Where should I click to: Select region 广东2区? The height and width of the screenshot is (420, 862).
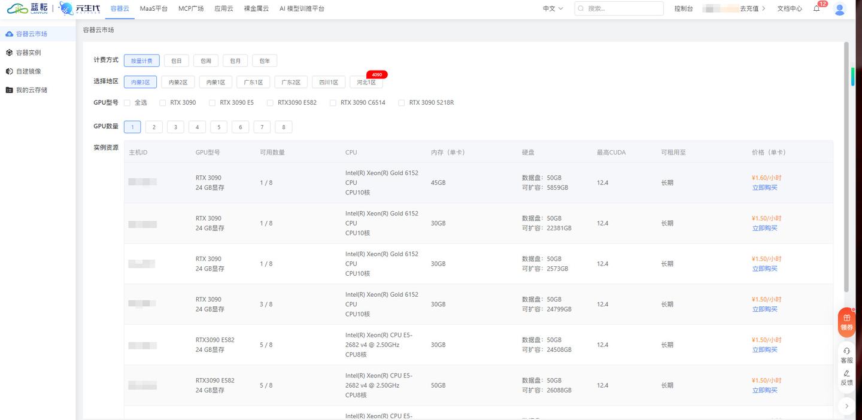291,82
